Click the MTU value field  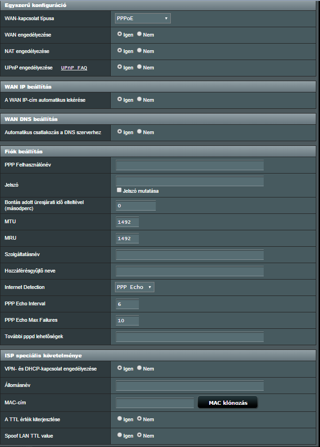pos(127,222)
